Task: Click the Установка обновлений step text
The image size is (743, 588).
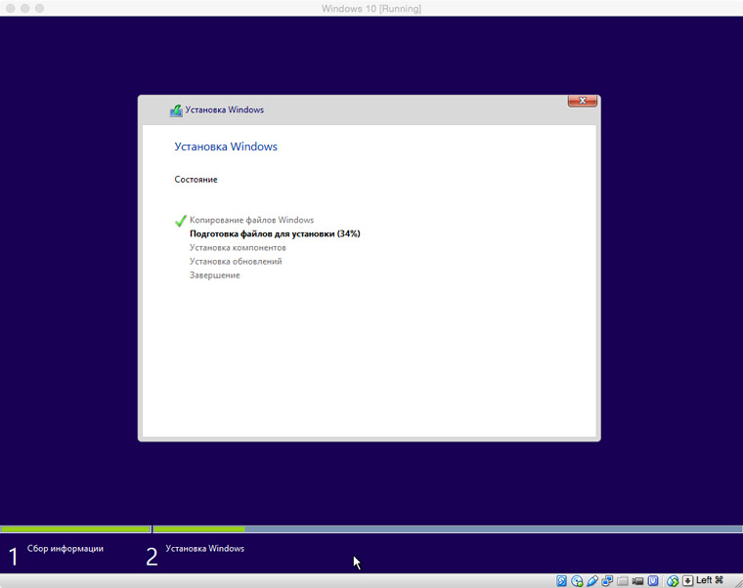Action: coord(236,262)
